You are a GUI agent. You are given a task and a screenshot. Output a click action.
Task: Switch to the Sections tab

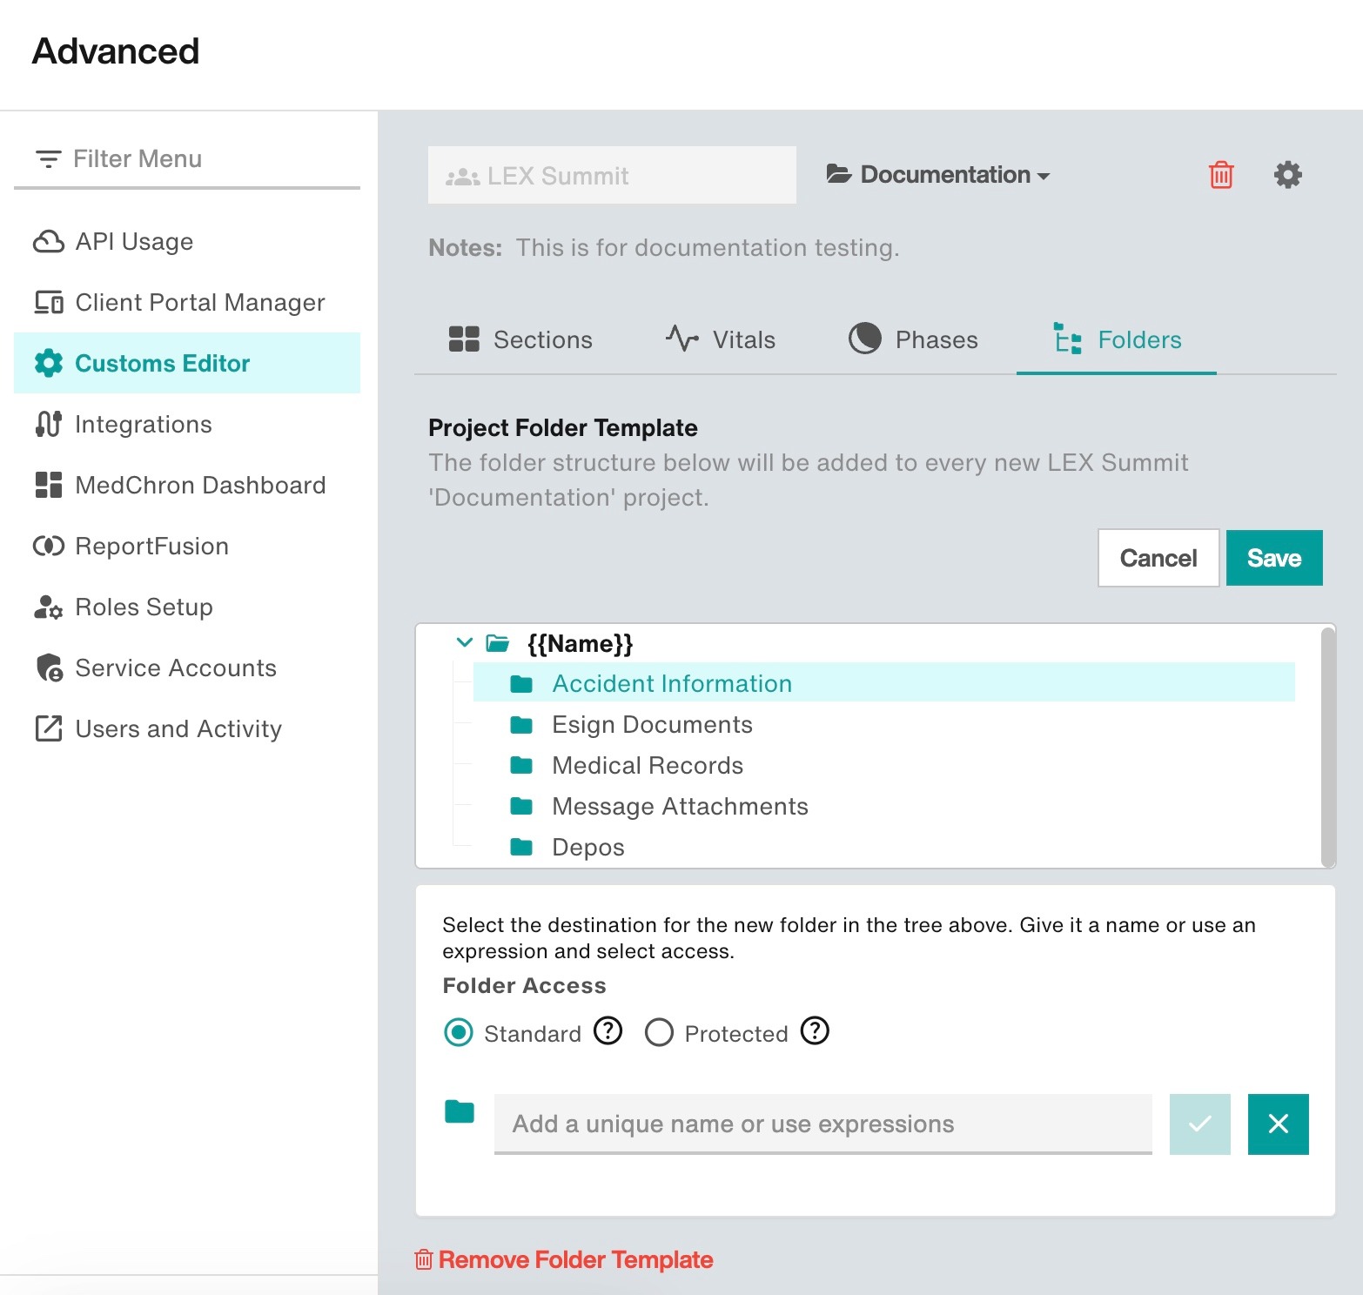point(520,339)
